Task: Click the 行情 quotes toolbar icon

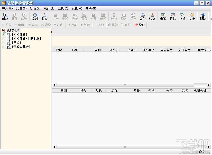Action: (x=173, y=17)
